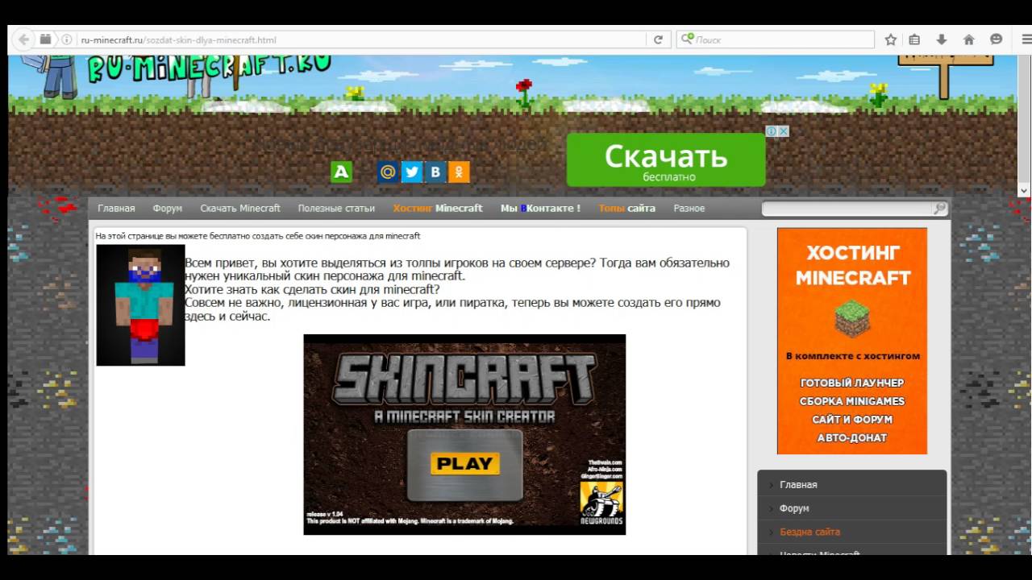Open the Форум menu item

click(168, 209)
